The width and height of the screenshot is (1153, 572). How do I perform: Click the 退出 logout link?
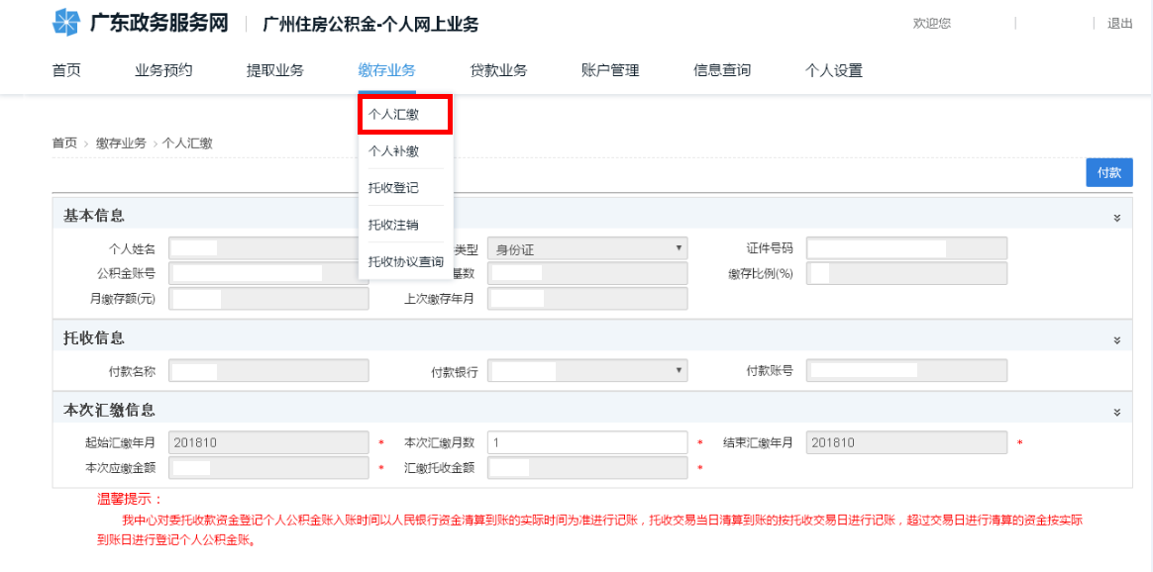[x=1119, y=24]
